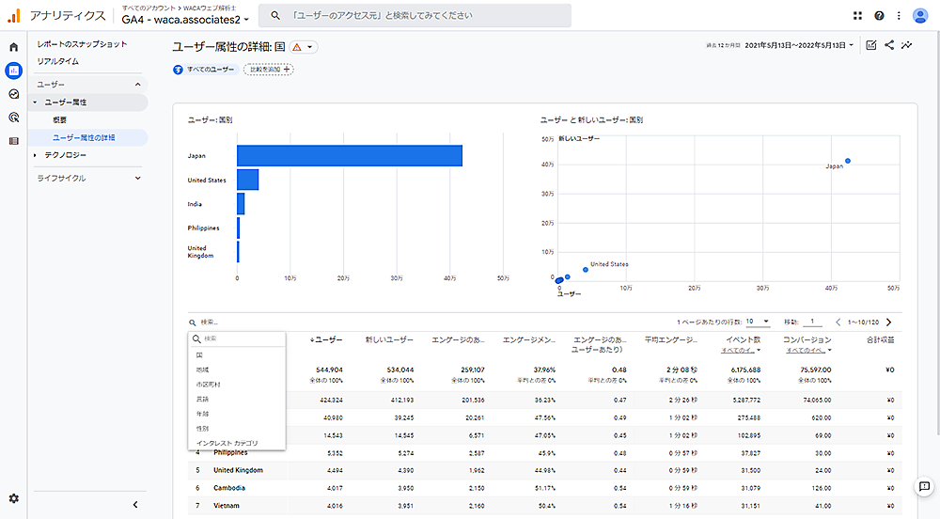Screen dimensions: 940x519
Task: Click the Help question mark icon
Action: tap(879, 16)
